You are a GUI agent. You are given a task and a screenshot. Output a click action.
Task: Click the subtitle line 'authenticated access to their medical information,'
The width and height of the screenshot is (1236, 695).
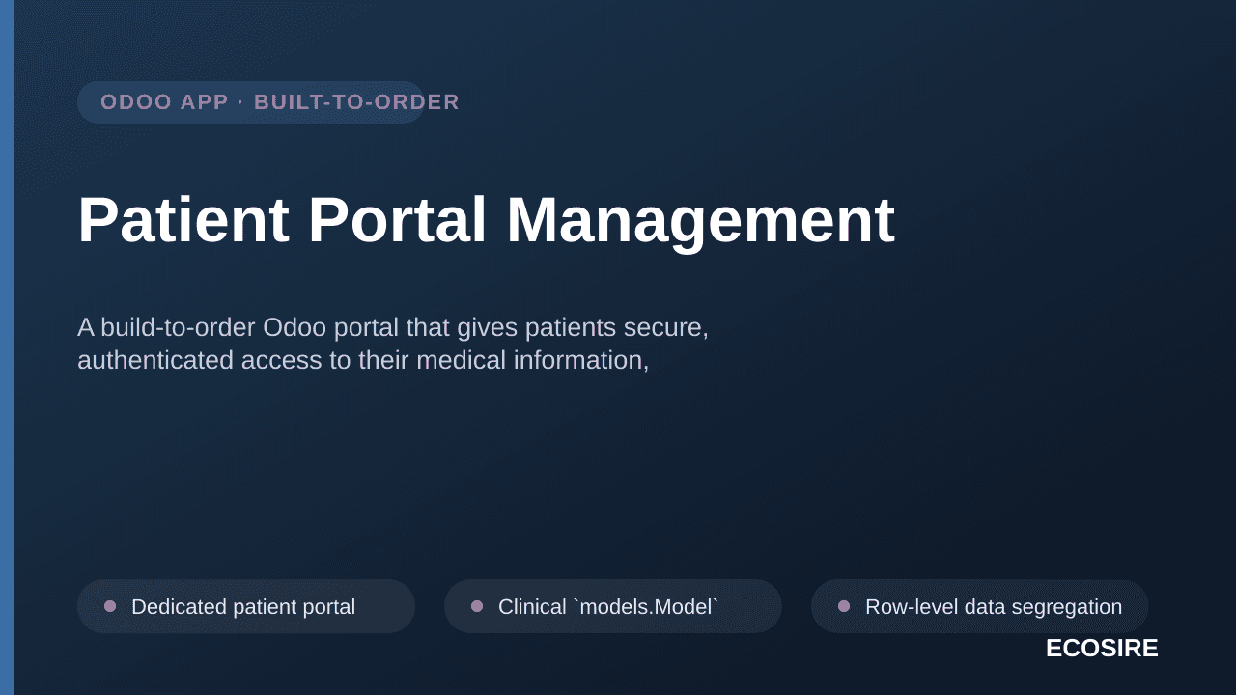363,360
